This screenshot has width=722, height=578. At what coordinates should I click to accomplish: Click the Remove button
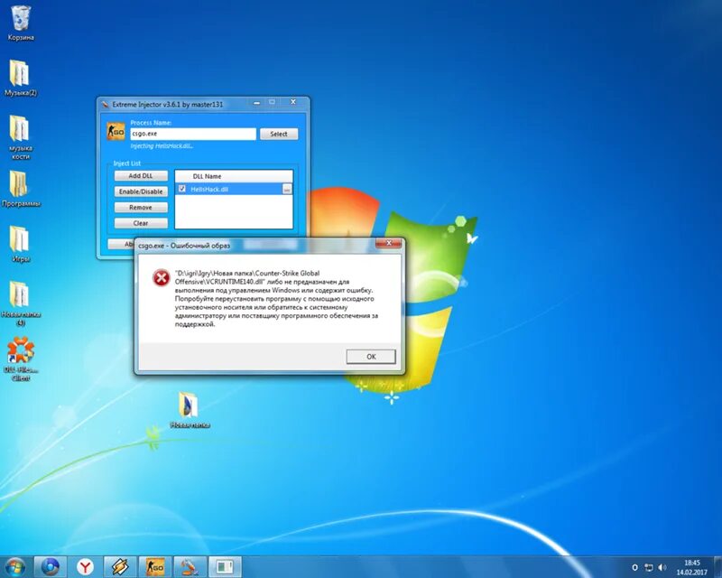click(x=141, y=208)
